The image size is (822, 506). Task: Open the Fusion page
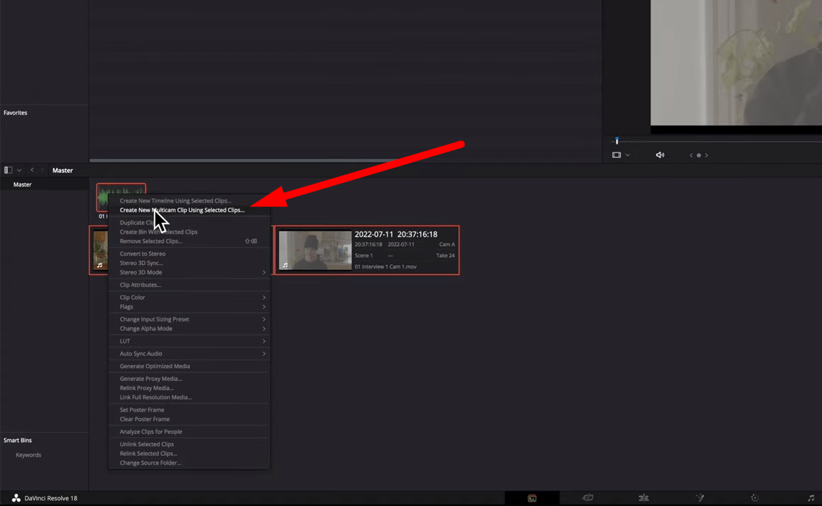click(x=699, y=498)
